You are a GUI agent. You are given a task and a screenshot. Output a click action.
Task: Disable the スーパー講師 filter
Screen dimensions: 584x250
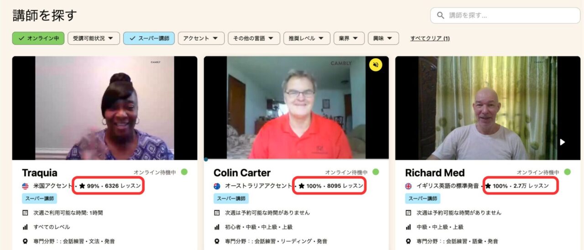point(149,38)
